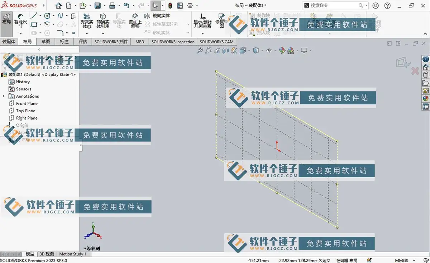Viewport: 430px width, 263px height.
Task: Click the Zoom to Fit magnifier icon
Action: pyautogui.click(x=200, y=51)
